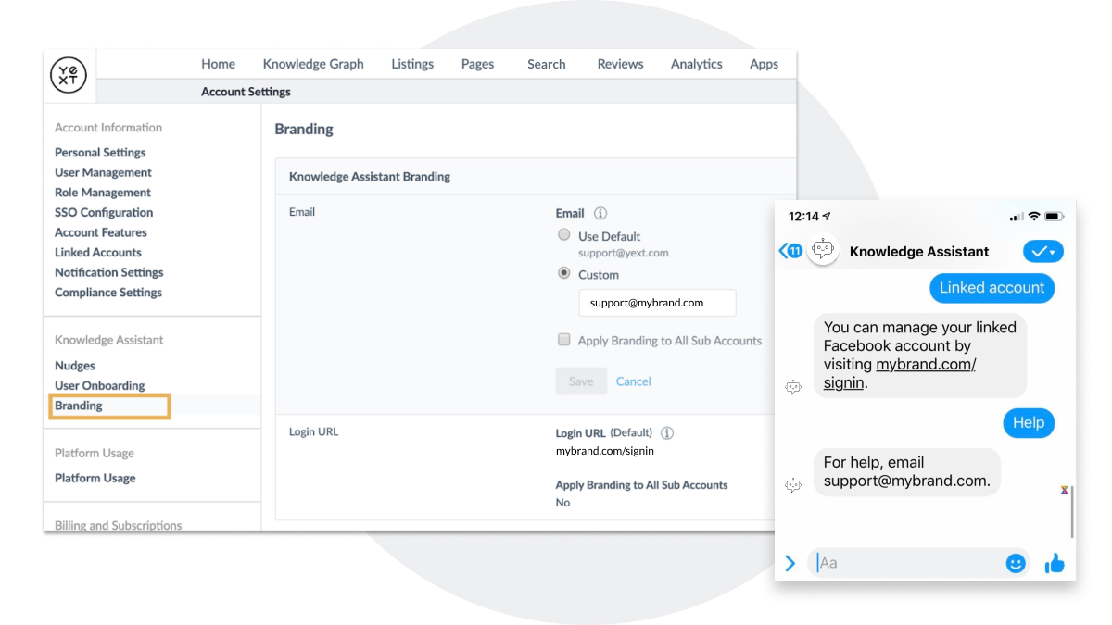The width and height of the screenshot is (1112, 625).
Task: Click the Cancel link
Action: (x=634, y=381)
